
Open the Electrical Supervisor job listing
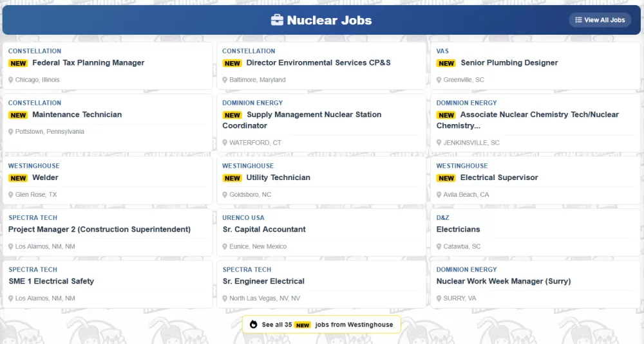[499, 177]
